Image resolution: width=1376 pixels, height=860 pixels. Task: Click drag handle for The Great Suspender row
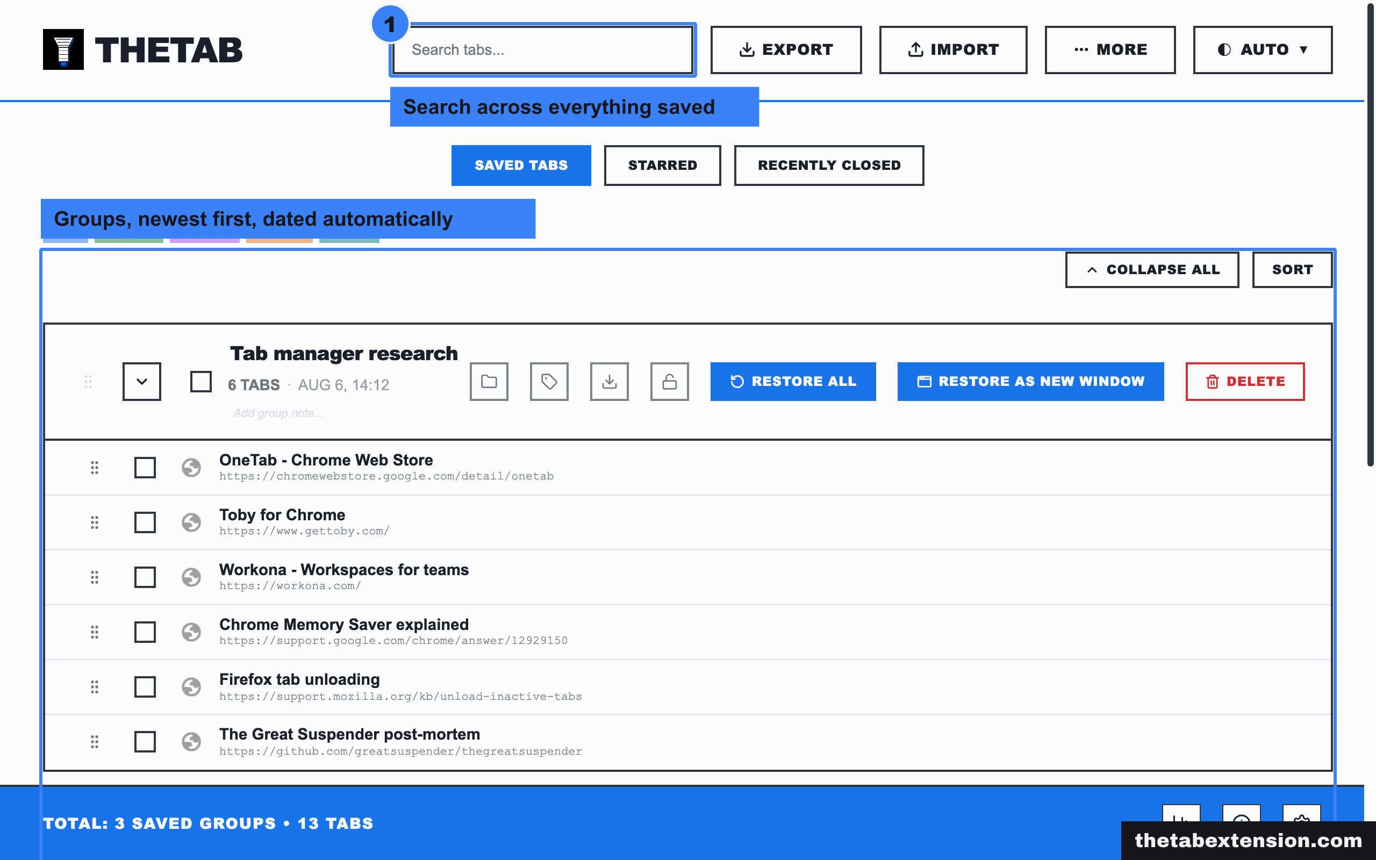coord(95,742)
